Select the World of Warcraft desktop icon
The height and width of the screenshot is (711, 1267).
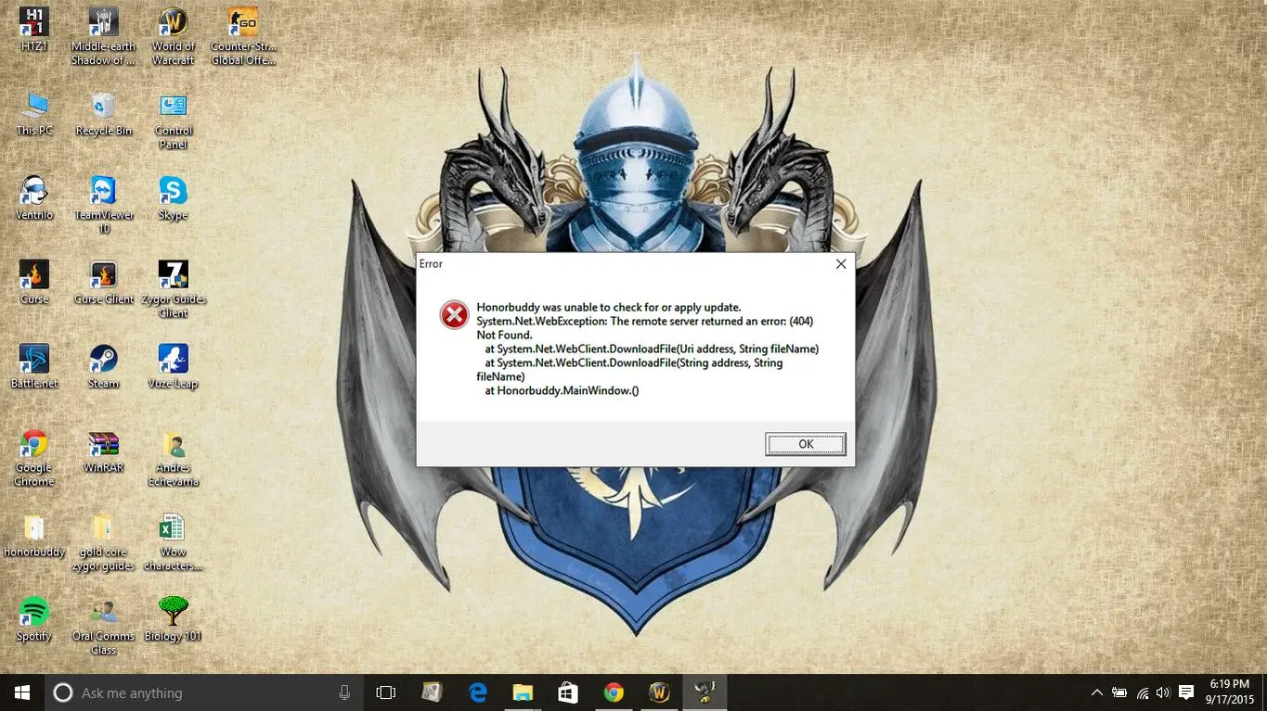(x=174, y=36)
